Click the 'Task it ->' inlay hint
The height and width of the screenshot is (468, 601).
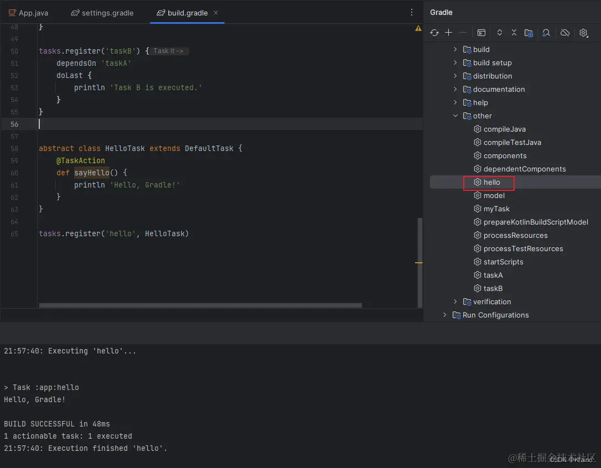(168, 50)
